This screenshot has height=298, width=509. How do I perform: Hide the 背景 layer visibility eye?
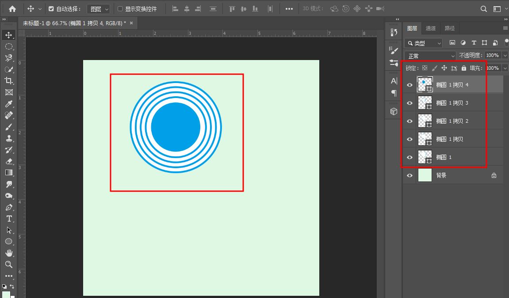point(409,175)
